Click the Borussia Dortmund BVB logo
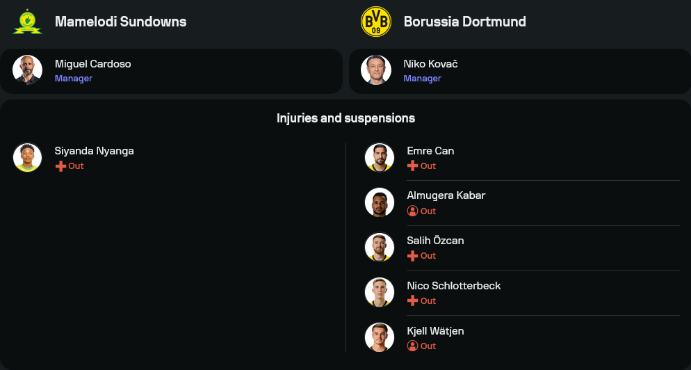This screenshot has height=370, width=691. [x=376, y=22]
